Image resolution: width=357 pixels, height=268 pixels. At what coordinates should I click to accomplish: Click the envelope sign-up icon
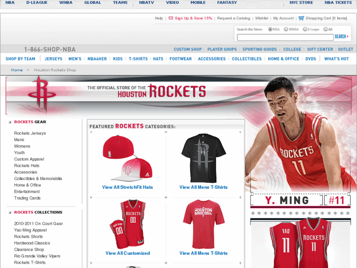pyautogui.click(x=171, y=18)
